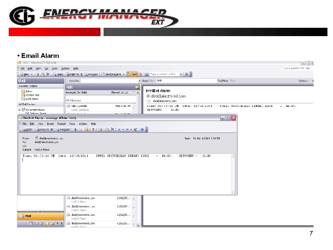
Task: Click the folder icon in the HMI header
Action: pyautogui.click(x=137, y=87)
